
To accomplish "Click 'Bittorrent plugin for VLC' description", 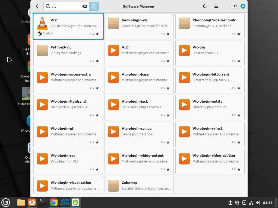I will click(x=211, y=80).
